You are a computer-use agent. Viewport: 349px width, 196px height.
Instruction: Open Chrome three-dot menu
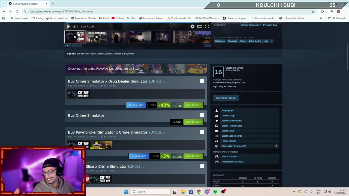coord(345,11)
